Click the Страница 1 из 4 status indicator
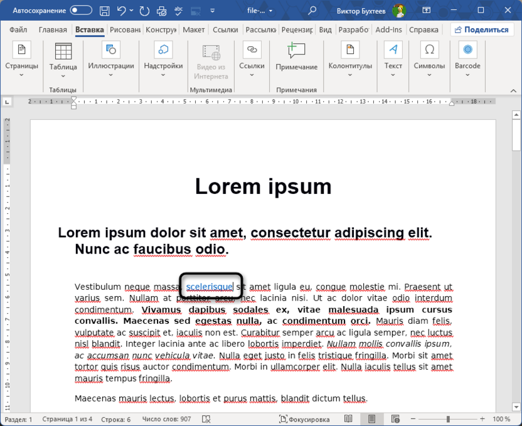 67,419
